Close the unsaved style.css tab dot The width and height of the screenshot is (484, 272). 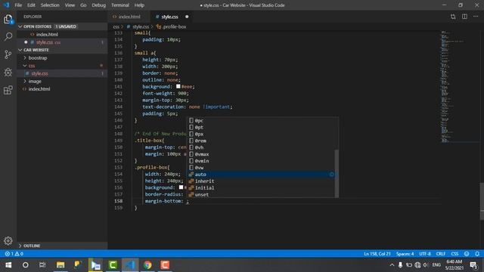tap(187, 17)
